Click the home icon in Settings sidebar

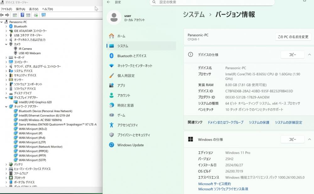[x=111, y=36]
